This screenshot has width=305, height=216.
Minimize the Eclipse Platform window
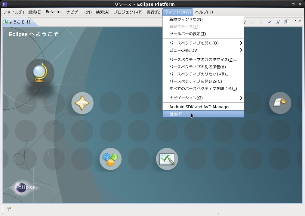point(287,4)
